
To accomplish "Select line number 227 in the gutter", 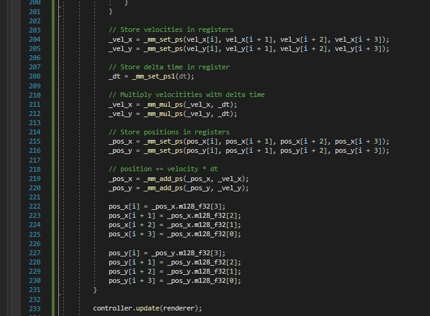I will [35, 253].
